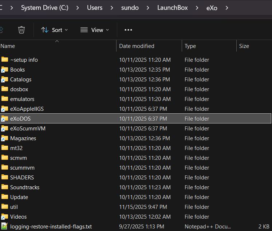Click the Delete trash can icon
Viewport: 272px width, 231px height.
point(21,30)
